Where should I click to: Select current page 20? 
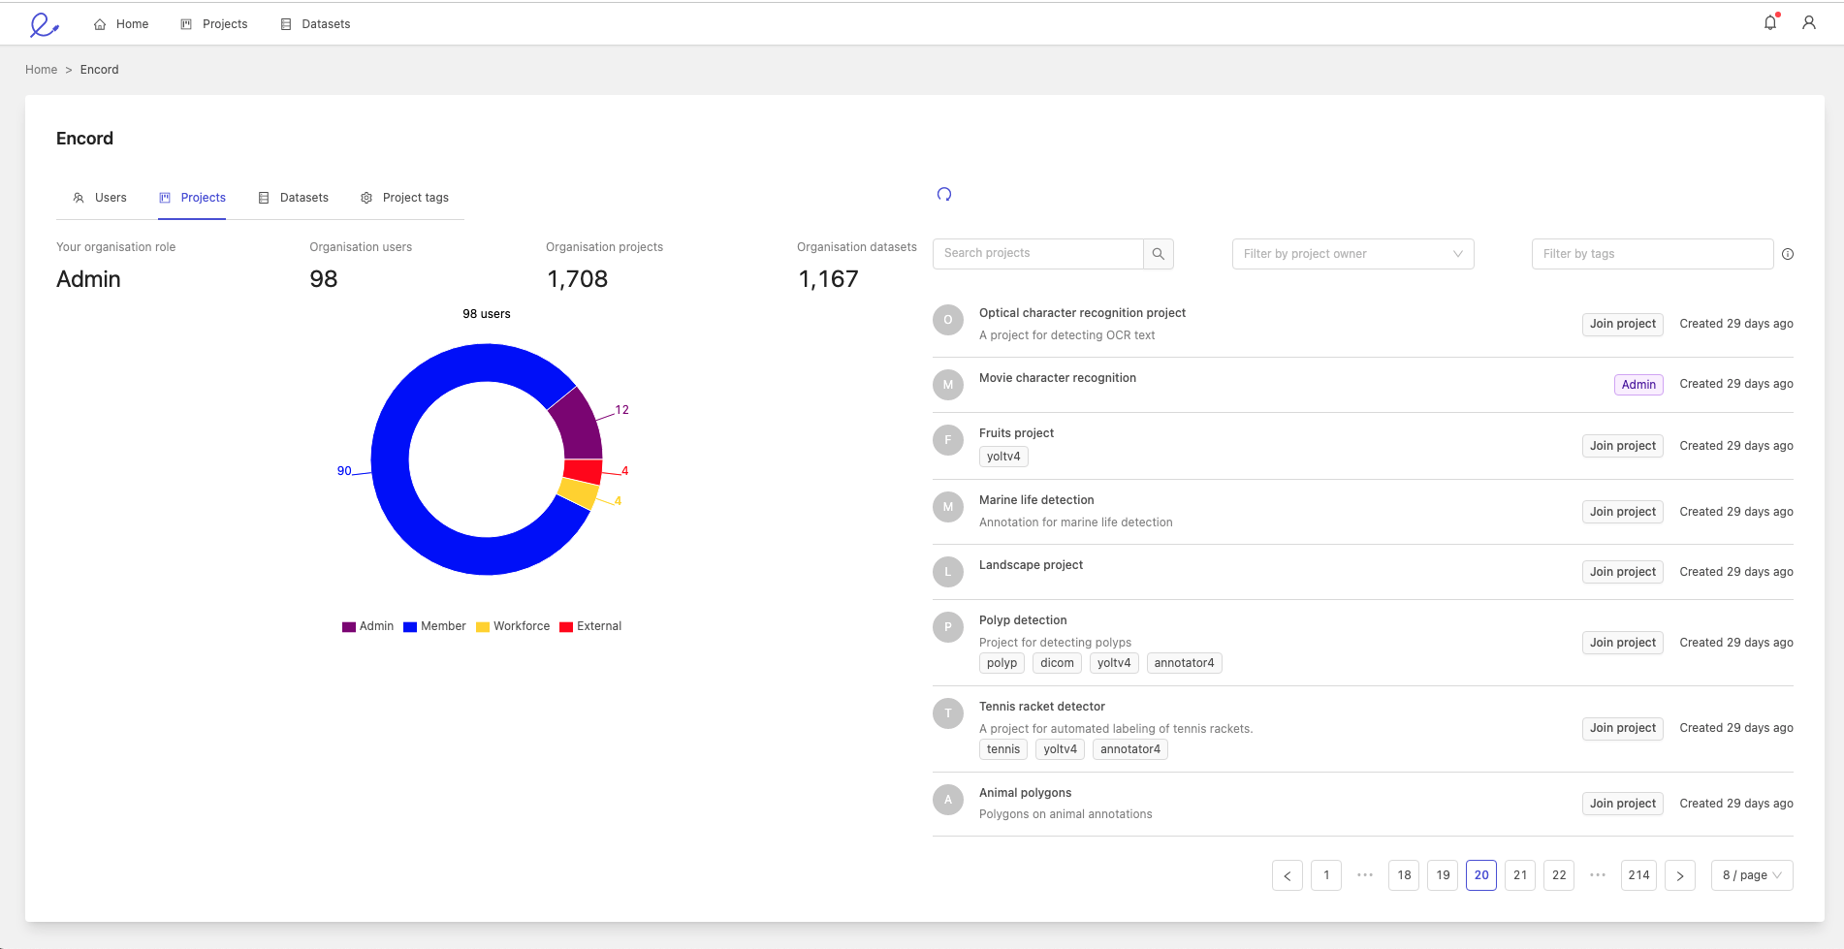pyautogui.click(x=1481, y=875)
